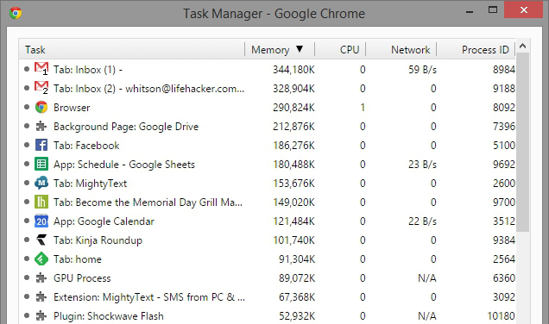Click the 52,932K memory value
549x324 pixels.
297,316
